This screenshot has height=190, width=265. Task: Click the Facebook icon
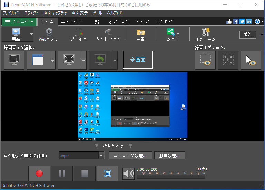[236, 22]
